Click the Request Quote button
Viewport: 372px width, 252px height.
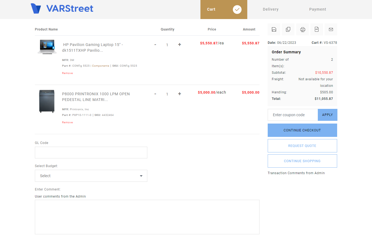coord(302,146)
